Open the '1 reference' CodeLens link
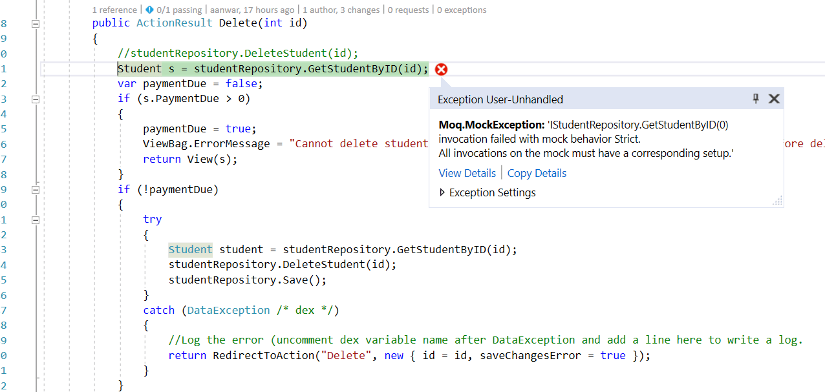Screen dimensions: 825x392 pos(114,10)
